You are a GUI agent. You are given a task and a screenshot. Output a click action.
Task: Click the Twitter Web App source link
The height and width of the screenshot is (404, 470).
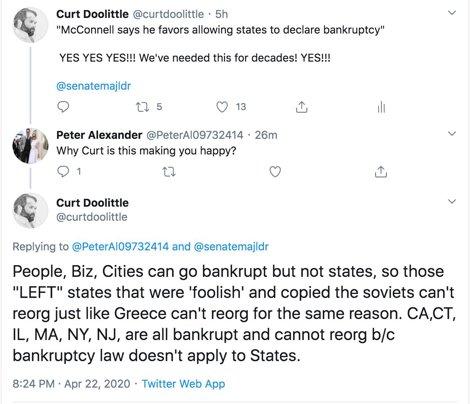pyautogui.click(x=183, y=384)
